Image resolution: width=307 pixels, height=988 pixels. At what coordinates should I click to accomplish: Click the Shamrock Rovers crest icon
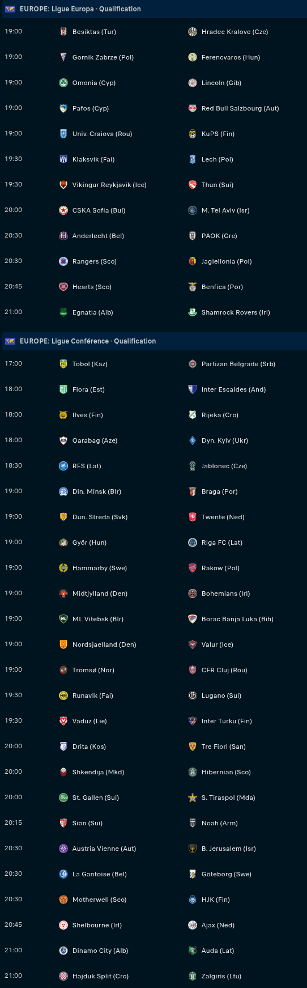pyautogui.click(x=193, y=312)
